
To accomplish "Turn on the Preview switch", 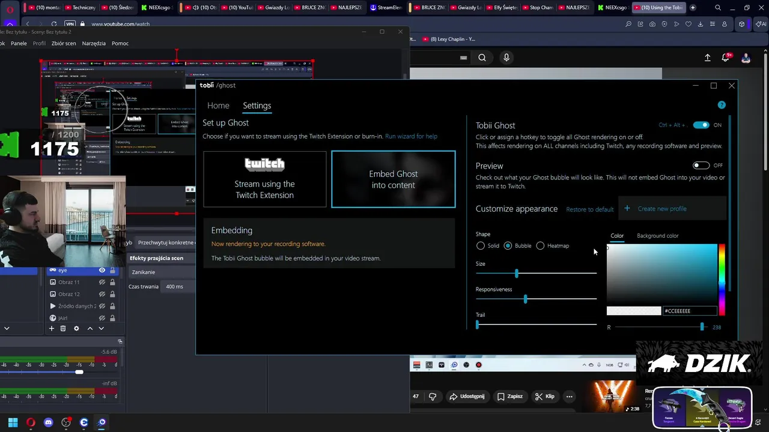I will coord(701,165).
